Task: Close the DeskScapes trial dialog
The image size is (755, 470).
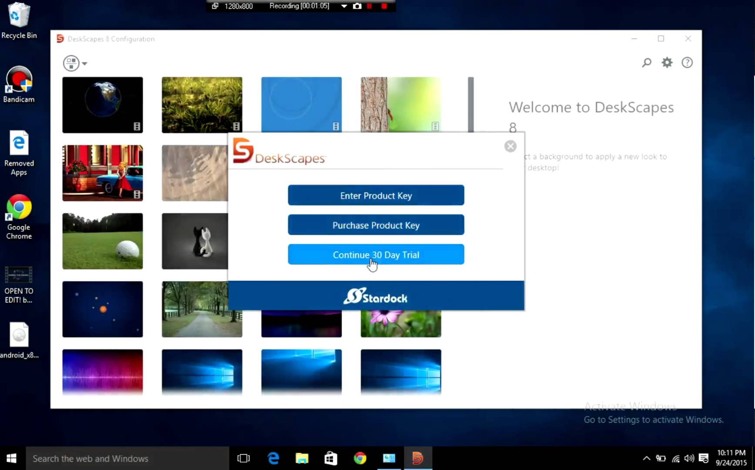Action: pyautogui.click(x=510, y=146)
